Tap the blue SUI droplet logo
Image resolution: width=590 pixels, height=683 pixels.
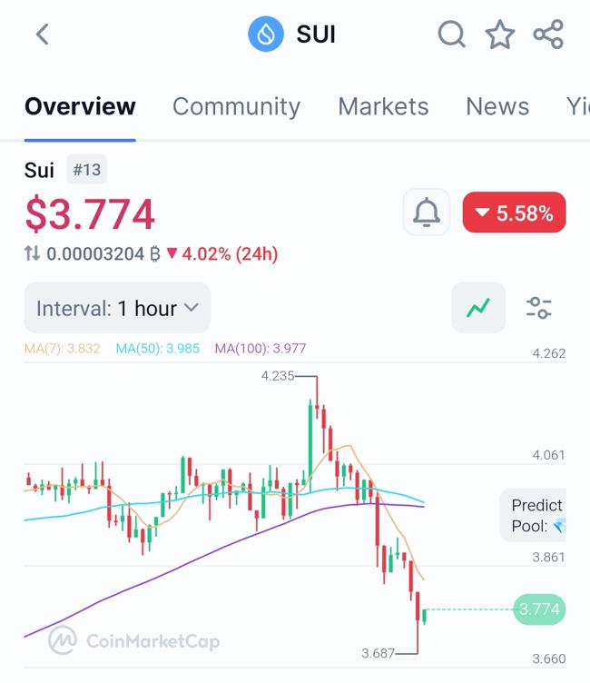point(266,35)
